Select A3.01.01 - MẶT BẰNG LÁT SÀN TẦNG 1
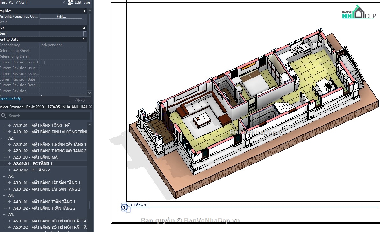This screenshot has width=380, height=232. click(47, 183)
